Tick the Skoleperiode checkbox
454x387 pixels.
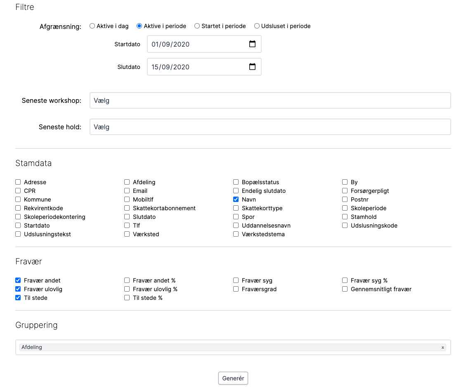click(x=345, y=208)
